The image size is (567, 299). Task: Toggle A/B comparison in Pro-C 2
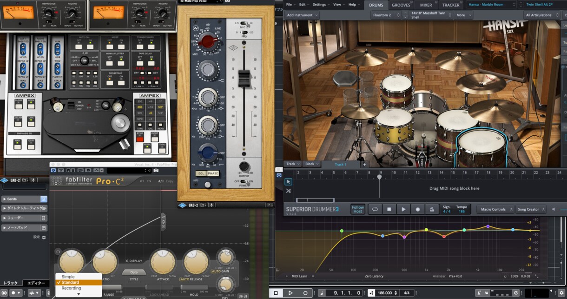point(161,181)
